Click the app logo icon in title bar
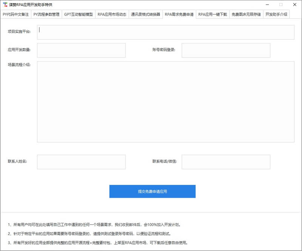 tap(5, 5)
